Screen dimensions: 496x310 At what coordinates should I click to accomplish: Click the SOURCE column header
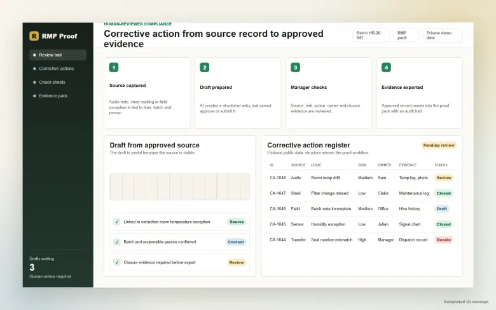(x=298, y=165)
